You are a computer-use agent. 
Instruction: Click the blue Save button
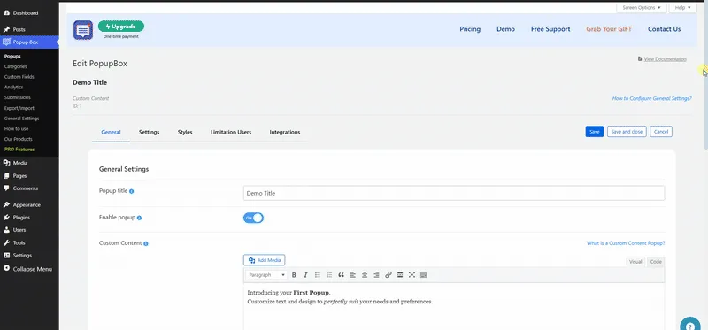(x=594, y=131)
